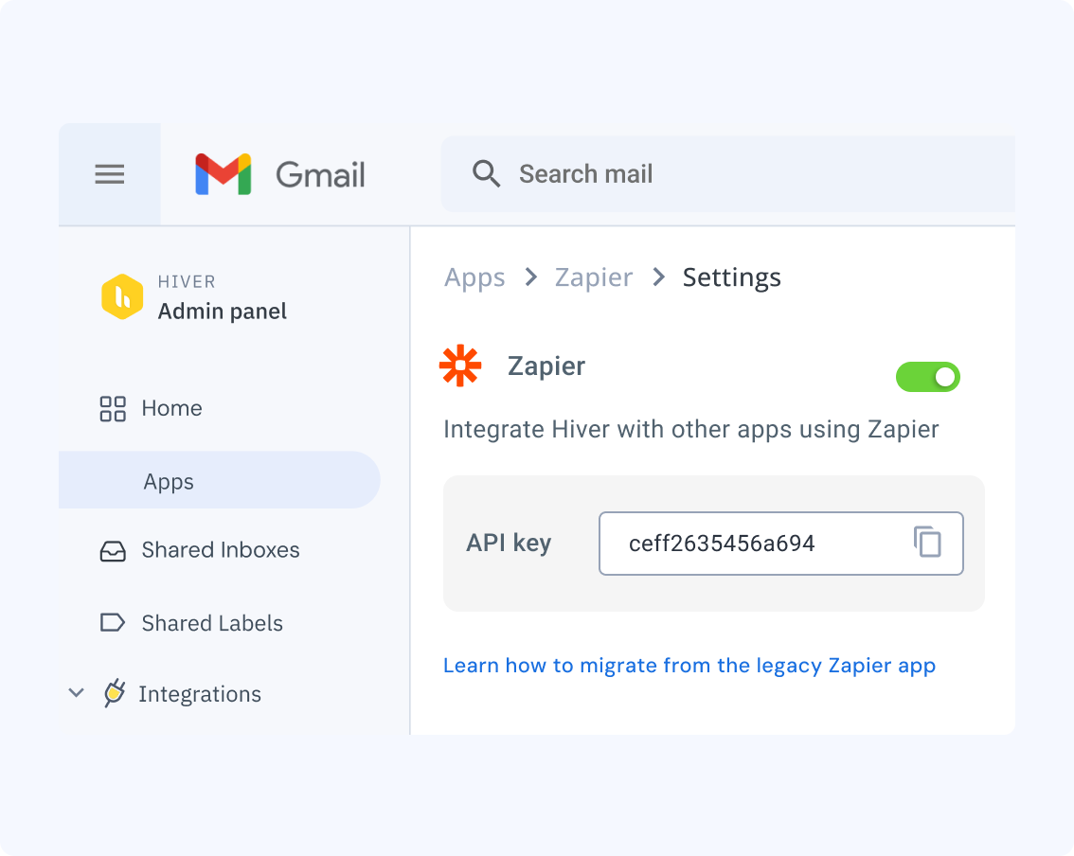Screen dimensions: 1074x856
Task: Click the Integrations plug icon
Action: coord(116,693)
